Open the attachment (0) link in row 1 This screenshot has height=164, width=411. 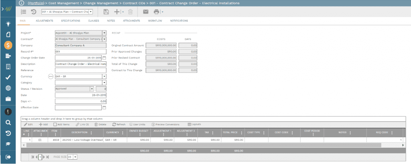tap(40, 140)
